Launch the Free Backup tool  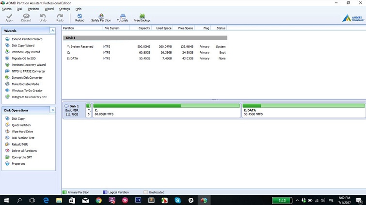(x=142, y=17)
